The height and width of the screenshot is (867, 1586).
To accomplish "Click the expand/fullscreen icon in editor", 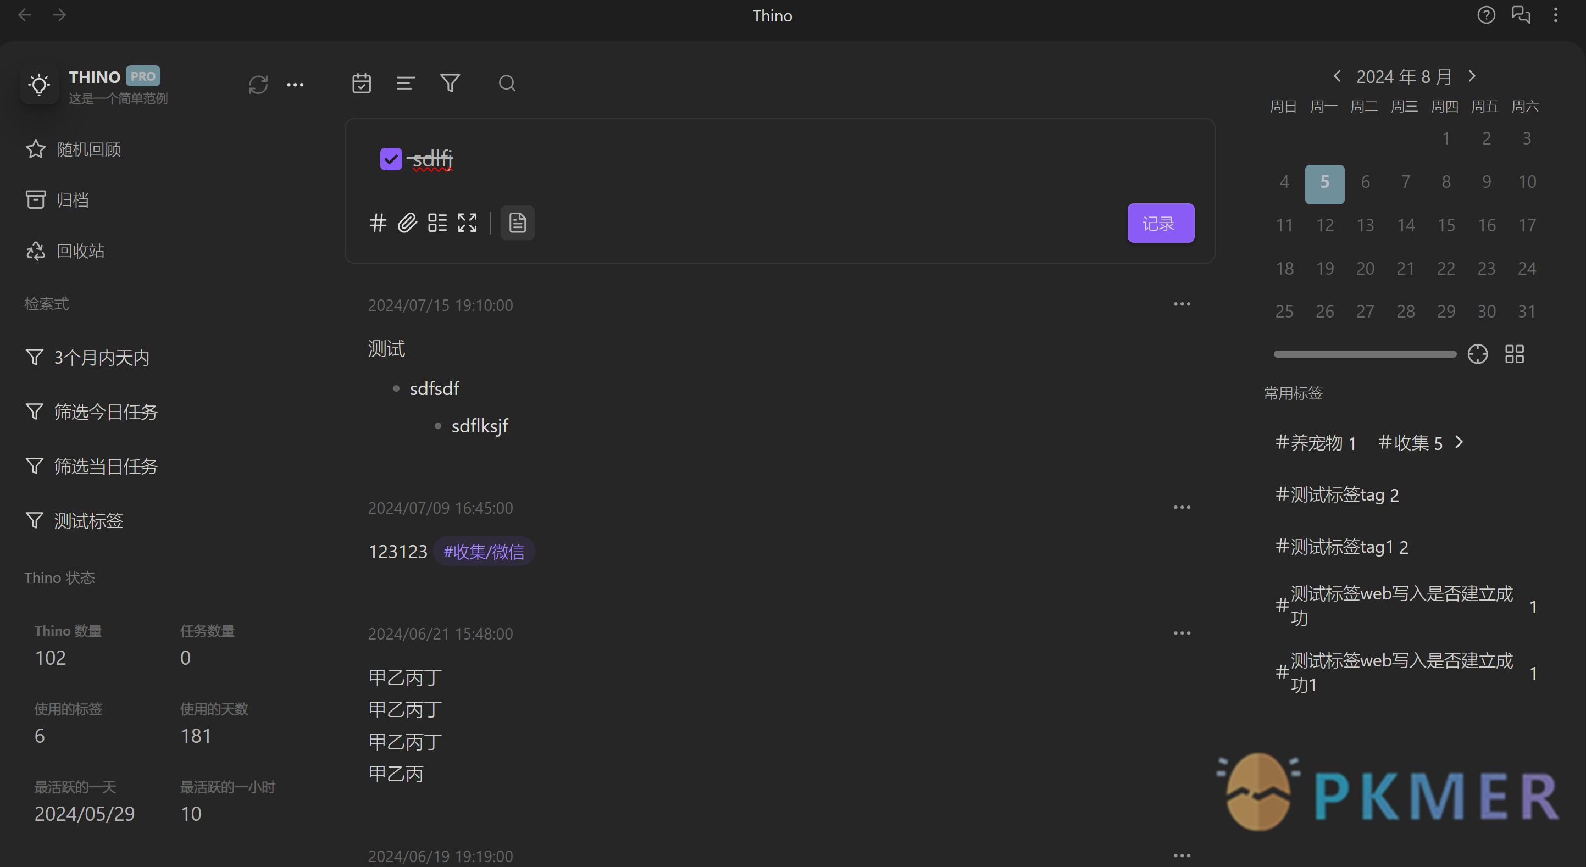I will (467, 222).
